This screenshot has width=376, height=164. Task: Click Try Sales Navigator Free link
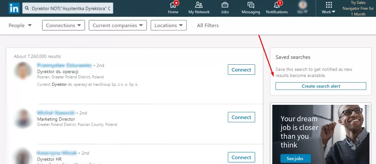coord(358,8)
